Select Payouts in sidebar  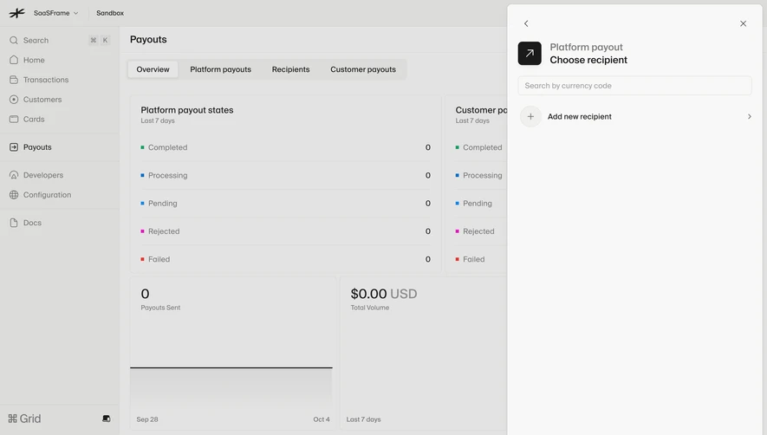37,146
